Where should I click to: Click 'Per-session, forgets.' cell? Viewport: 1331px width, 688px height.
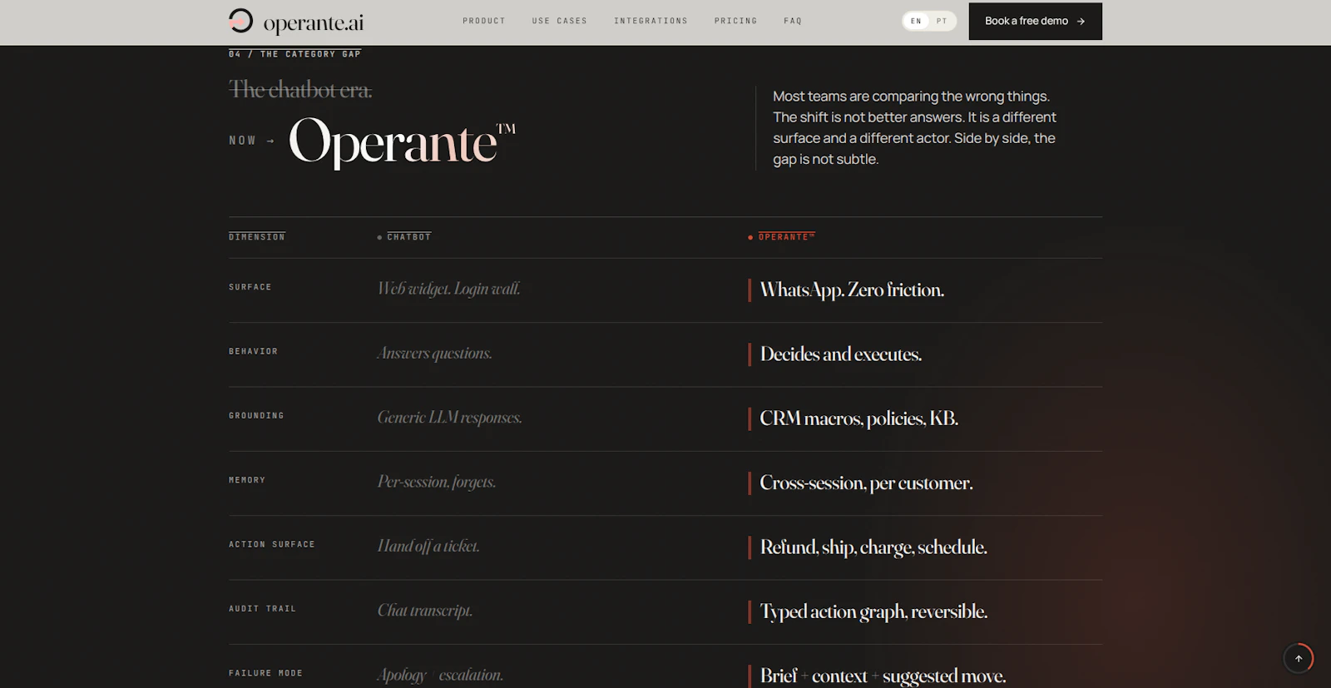pyautogui.click(x=437, y=482)
